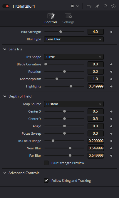Open the Blur Type dropdown
119x198 pixels.
point(74,39)
